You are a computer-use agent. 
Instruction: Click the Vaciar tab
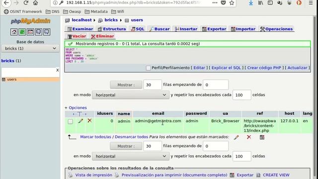coord(77,36)
